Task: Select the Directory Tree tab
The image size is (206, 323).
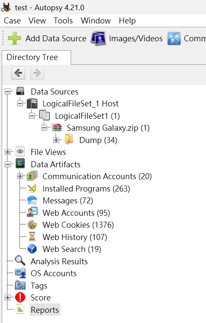Action: [37, 57]
